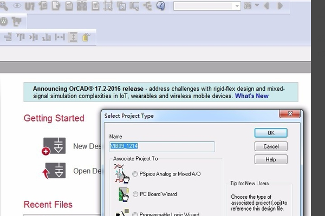
Task: Click the network tree icon beside W
Action: coord(17,22)
